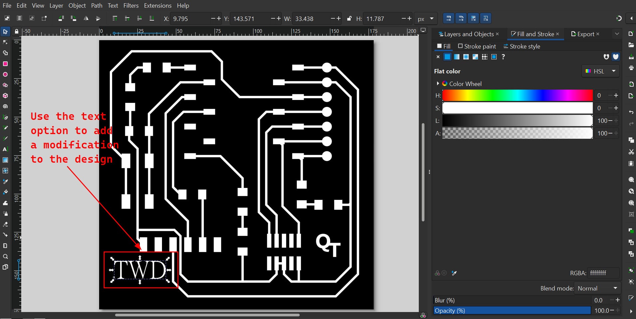The height and width of the screenshot is (319, 636).
Task: Expand the Color Wheel section
Action: pyautogui.click(x=438, y=83)
